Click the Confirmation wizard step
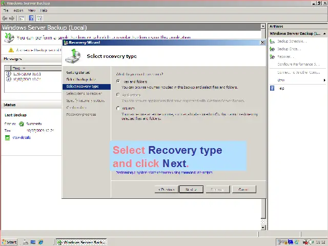Viewport: 328px width, 246px height. [x=76, y=108]
